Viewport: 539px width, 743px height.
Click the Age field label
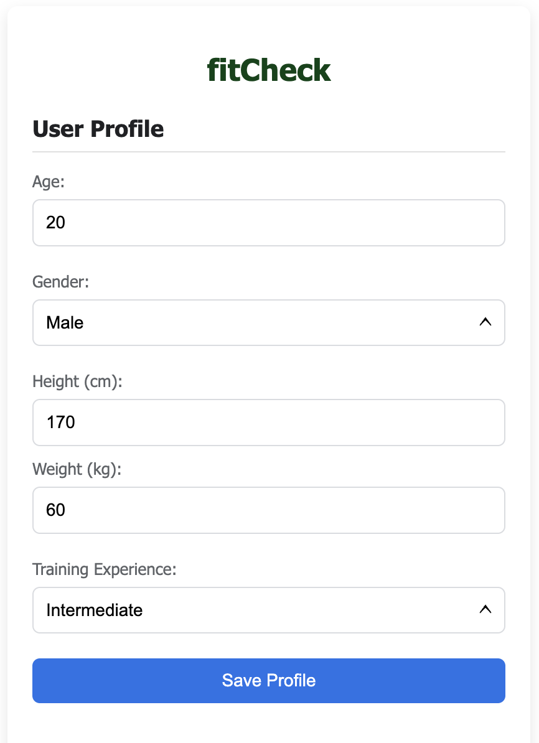49,182
